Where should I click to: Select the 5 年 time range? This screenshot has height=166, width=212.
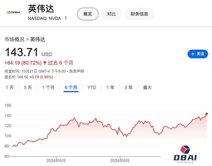(x=129, y=87)
